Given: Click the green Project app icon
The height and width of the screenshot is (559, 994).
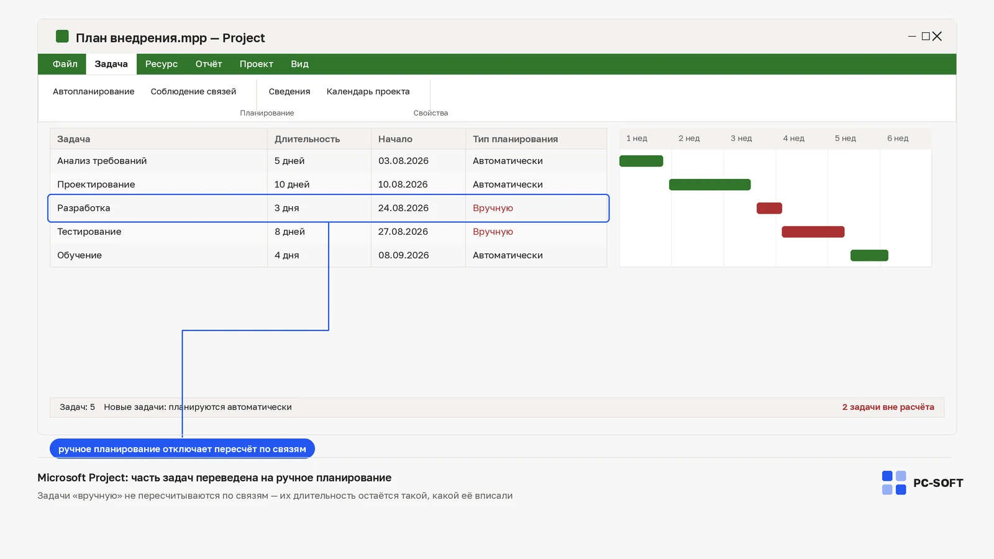Looking at the screenshot, I should 62,37.
